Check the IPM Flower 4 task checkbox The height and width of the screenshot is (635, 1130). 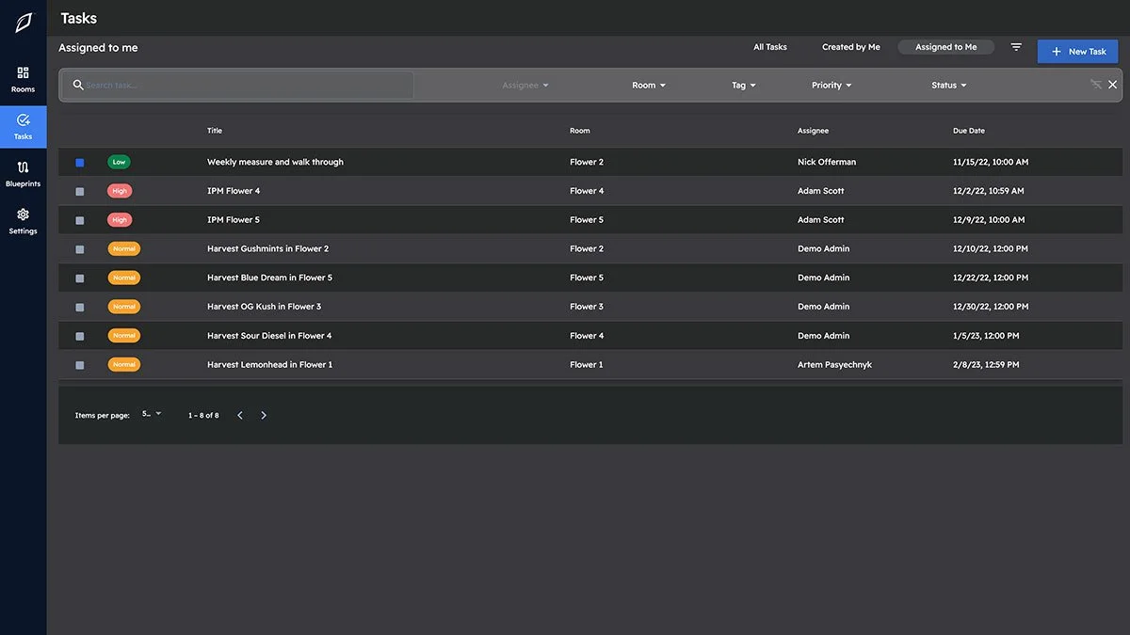[79, 190]
